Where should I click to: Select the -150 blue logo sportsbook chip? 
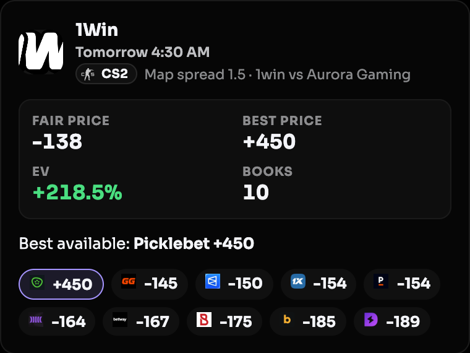click(x=234, y=284)
